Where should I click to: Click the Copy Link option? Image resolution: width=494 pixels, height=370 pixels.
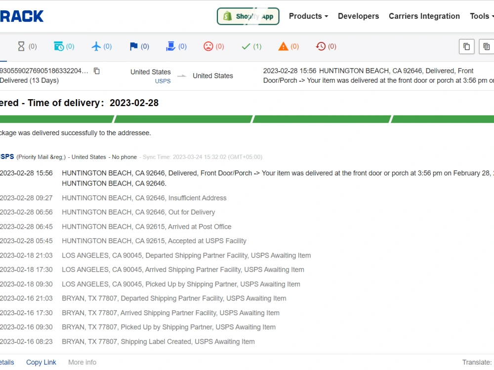pos(41,362)
